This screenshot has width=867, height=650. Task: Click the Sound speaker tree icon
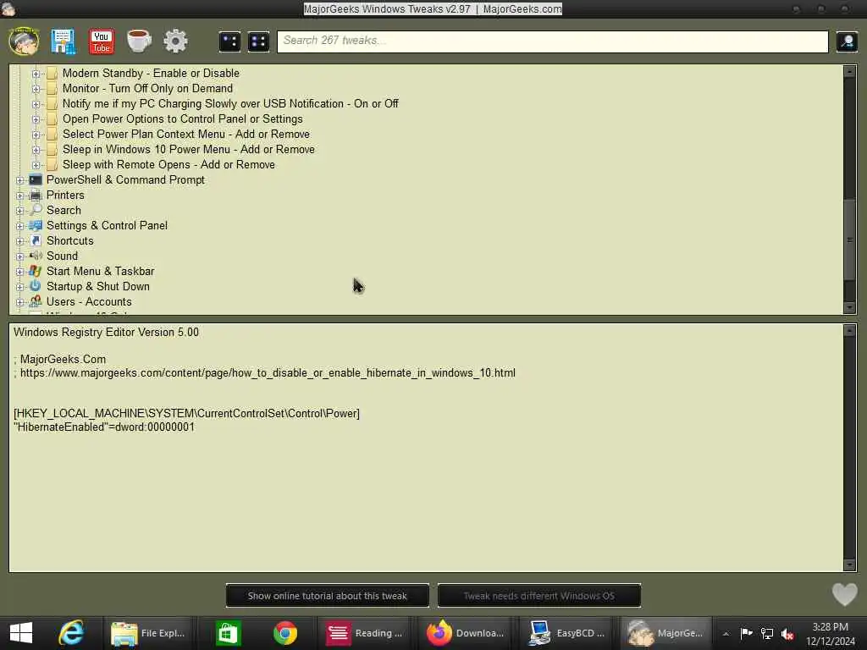click(x=36, y=256)
